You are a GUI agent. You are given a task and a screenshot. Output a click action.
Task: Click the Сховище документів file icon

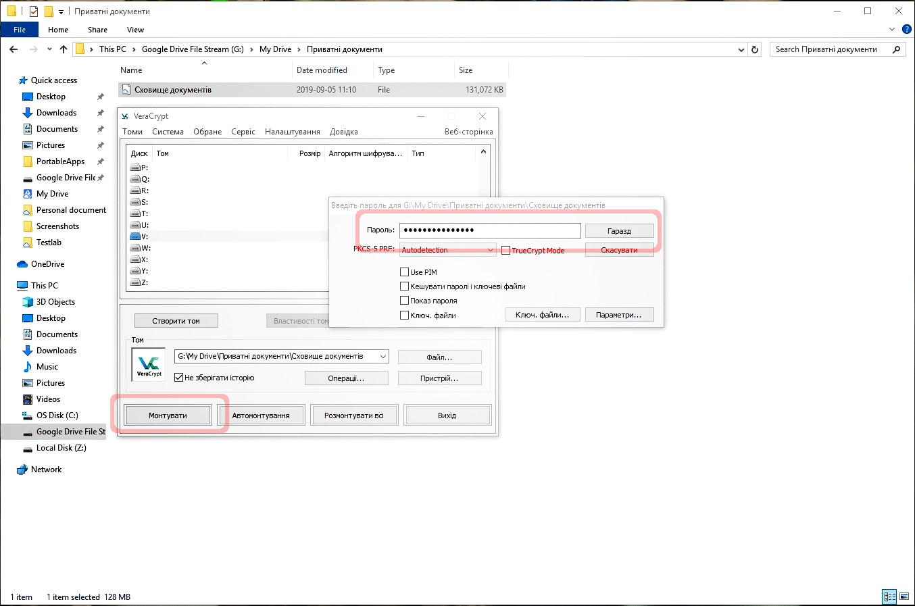(x=126, y=90)
